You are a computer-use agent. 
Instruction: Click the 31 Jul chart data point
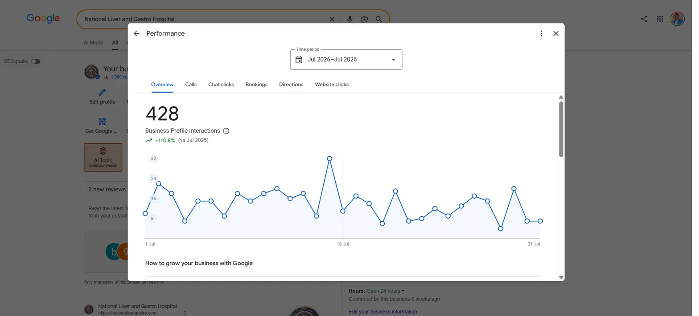540,221
